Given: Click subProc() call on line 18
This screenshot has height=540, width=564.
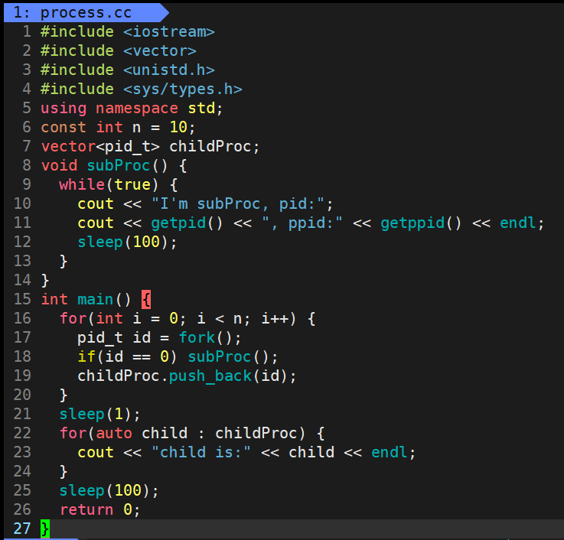Looking at the screenshot, I should click(228, 356).
